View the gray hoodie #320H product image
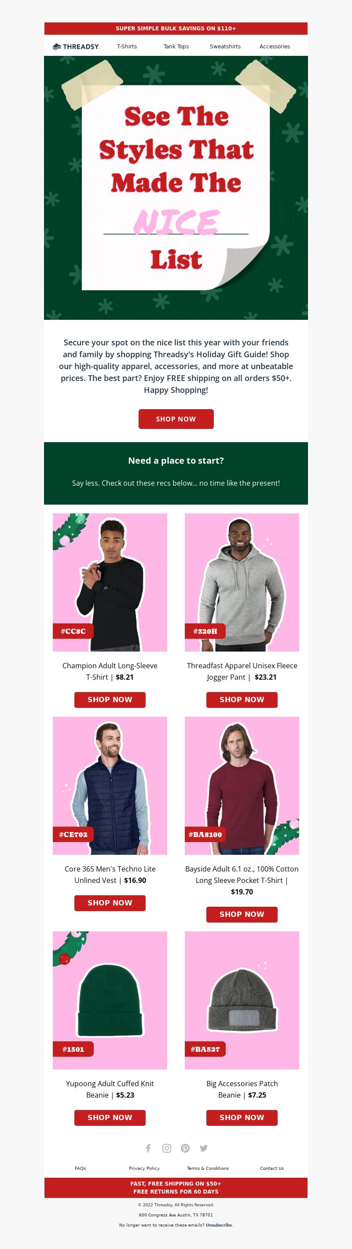The width and height of the screenshot is (352, 1249). (242, 582)
